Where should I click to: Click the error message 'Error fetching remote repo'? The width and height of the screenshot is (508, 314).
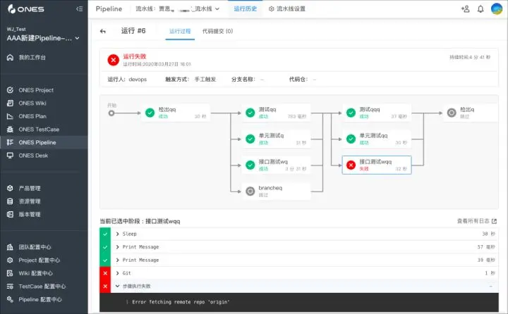tap(181, 302)
